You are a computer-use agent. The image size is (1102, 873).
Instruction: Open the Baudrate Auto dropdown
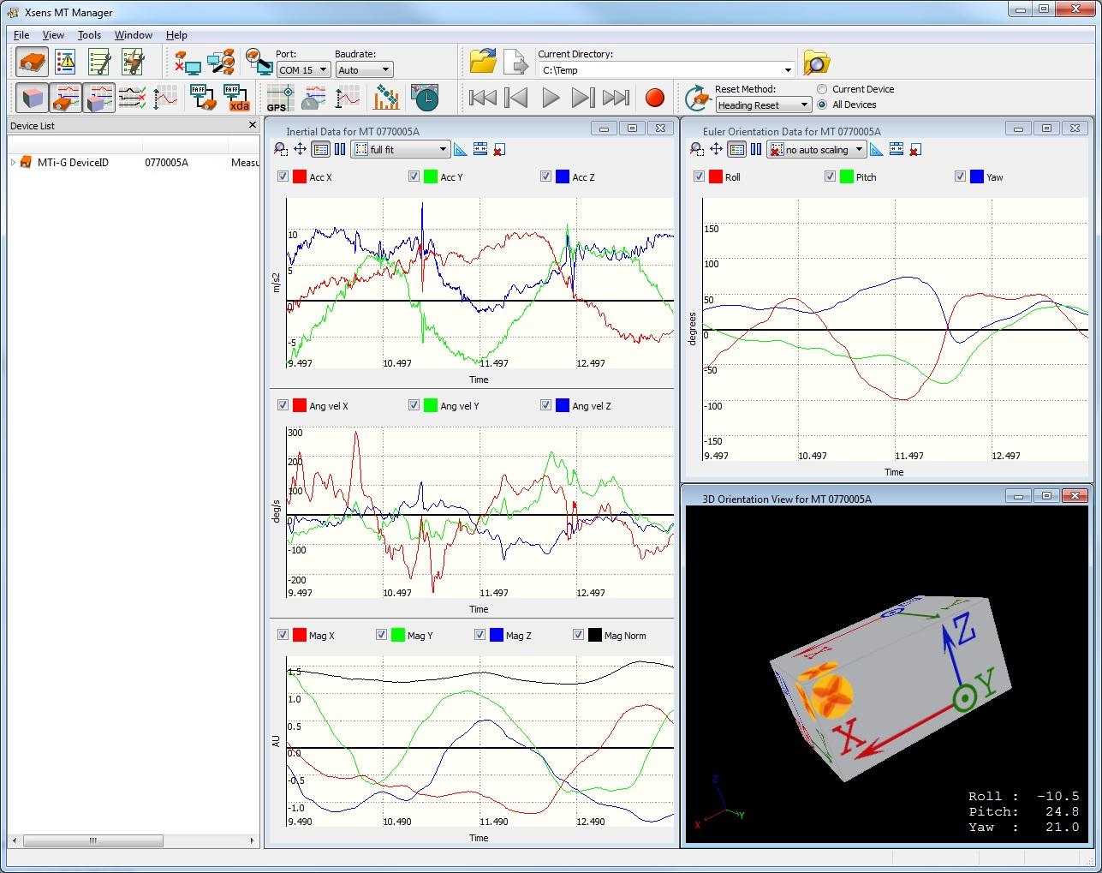tap(364, 70)
